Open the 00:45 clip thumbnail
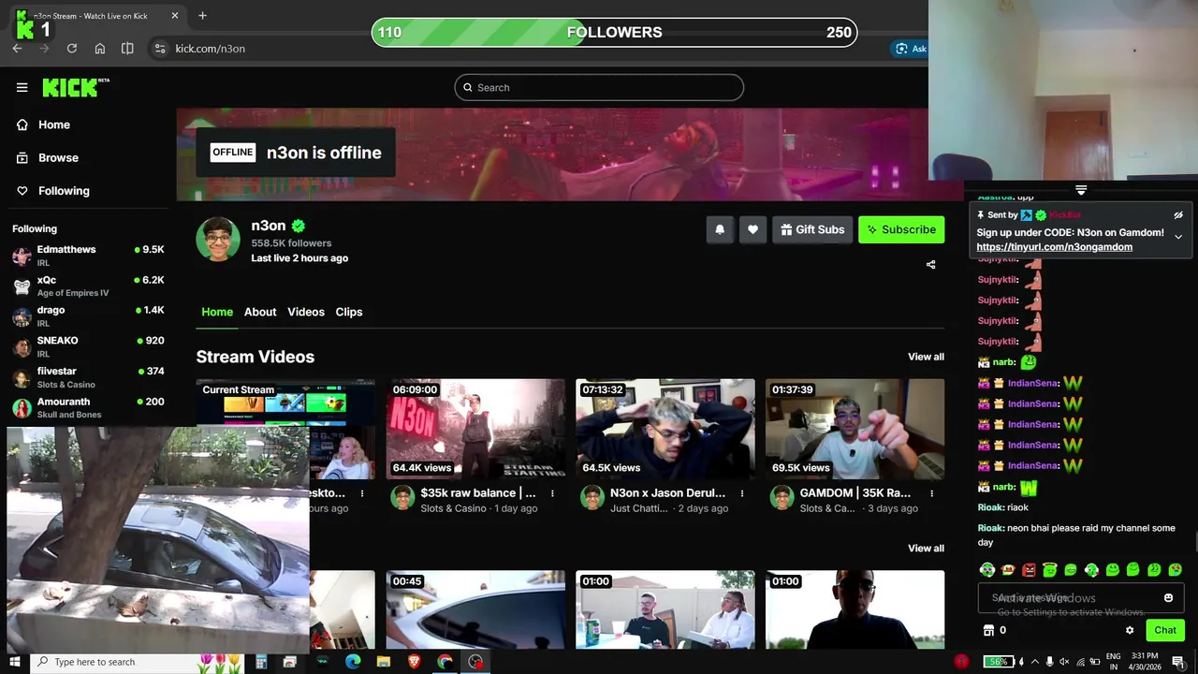This screenshot has width=1198, height=674. point(475,609)
